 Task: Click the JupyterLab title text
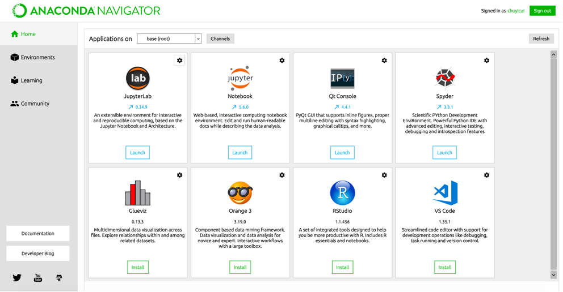coord(138,96)
